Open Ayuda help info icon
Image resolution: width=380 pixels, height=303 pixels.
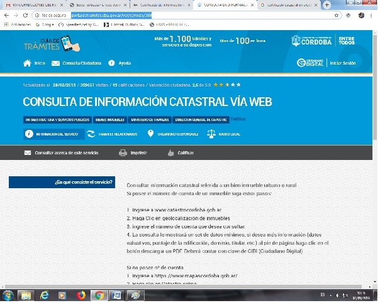click(111, 63)
